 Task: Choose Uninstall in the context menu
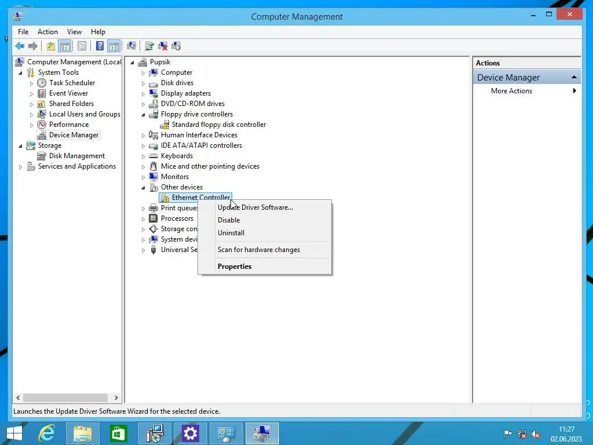click(264, 233)
